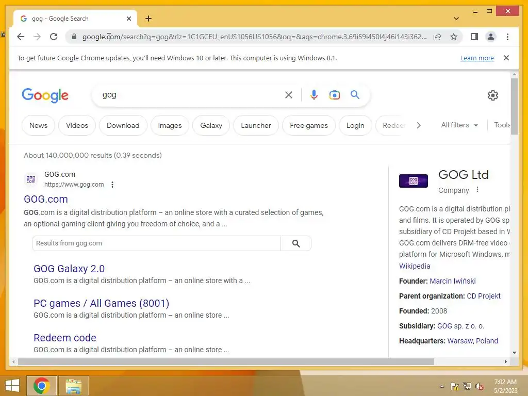
Task: Click the horizontal scrollbar right arrow
Action: 505,361
